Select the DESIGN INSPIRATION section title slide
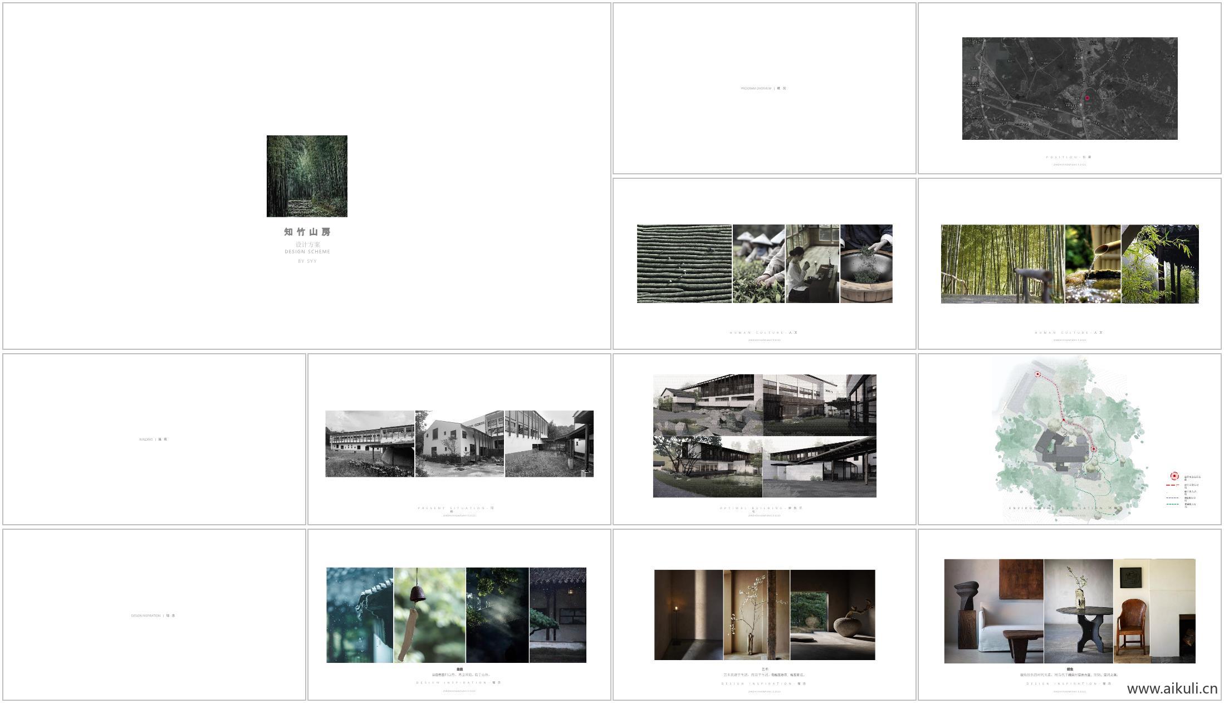The image size is (1224, 703). [x=154, y=616]
